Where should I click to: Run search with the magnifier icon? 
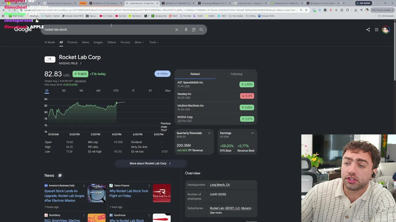[201, 30]
